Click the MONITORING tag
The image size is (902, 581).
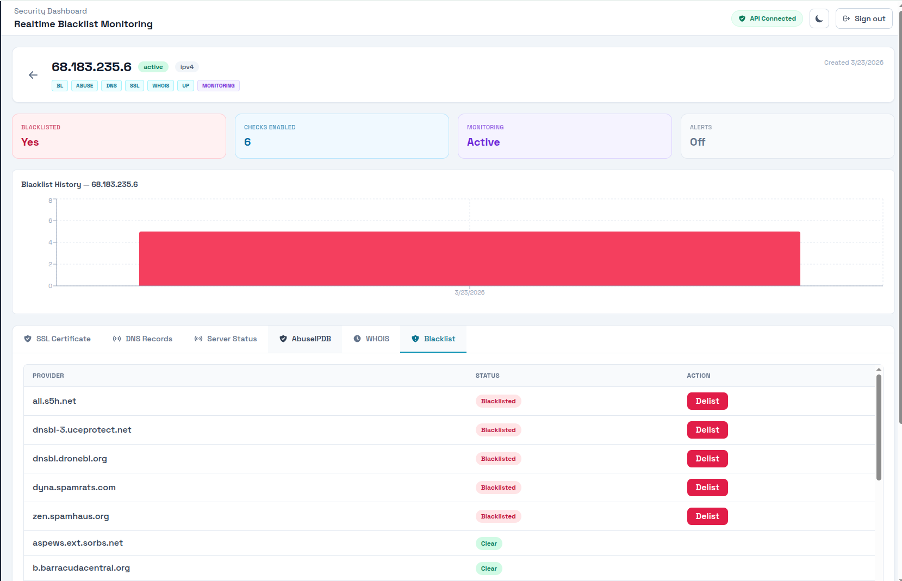pos(219,86)
